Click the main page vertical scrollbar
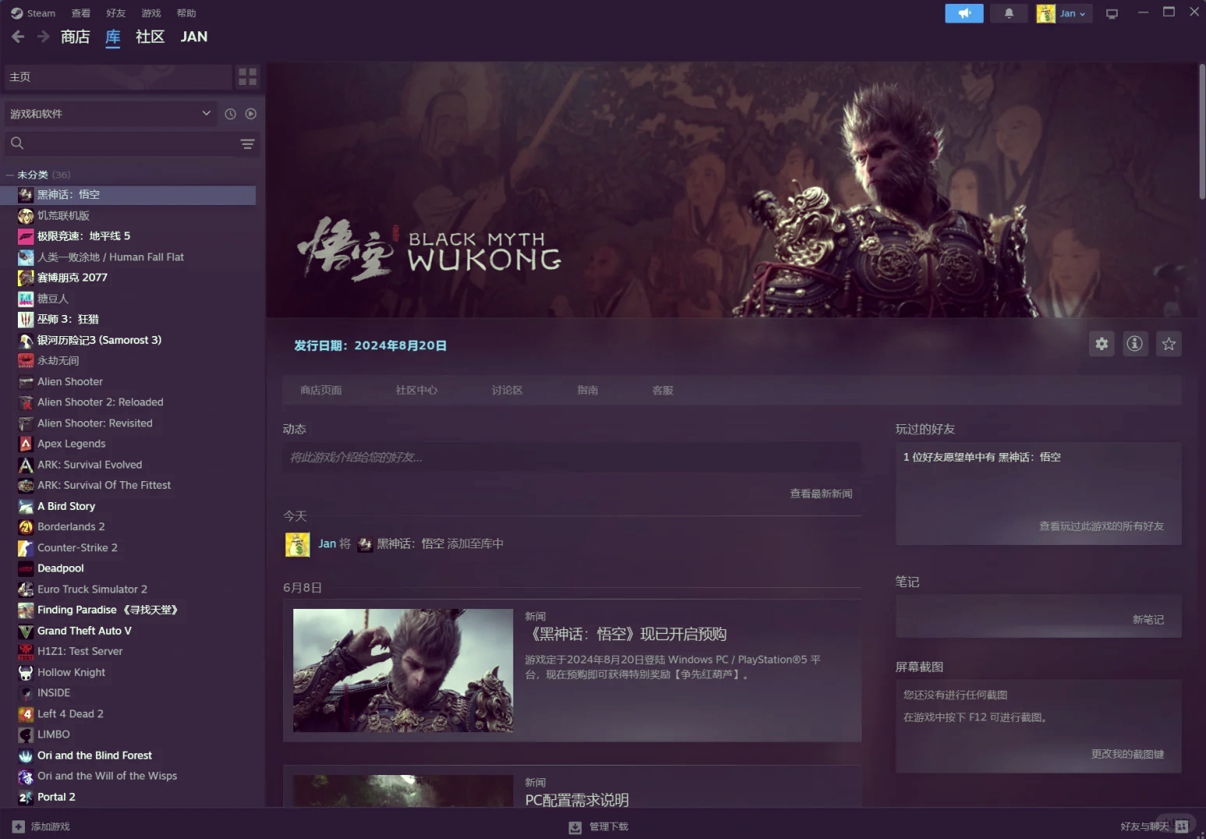Screen dimensions: 1206x839 click(1202, 131)
